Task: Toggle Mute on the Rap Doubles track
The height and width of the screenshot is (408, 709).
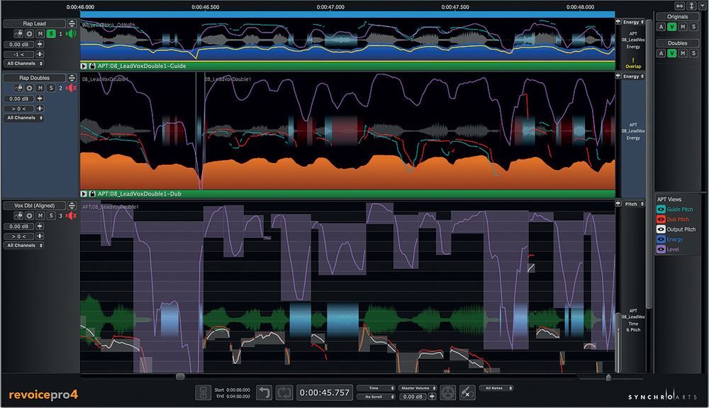Action: [40, 87]
